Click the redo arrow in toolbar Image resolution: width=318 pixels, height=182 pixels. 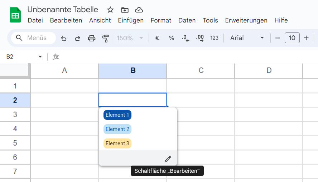click(x=77, y=38)
